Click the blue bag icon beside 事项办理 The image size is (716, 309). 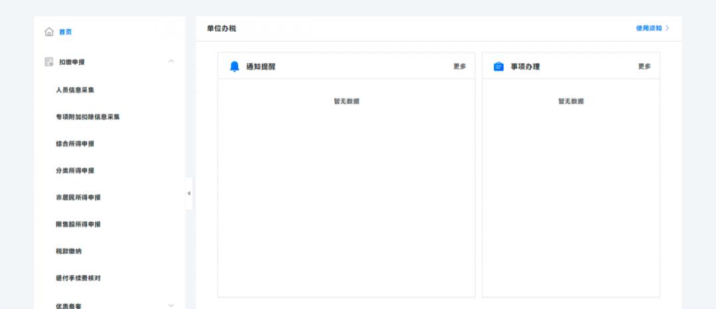tap(499, 66)
